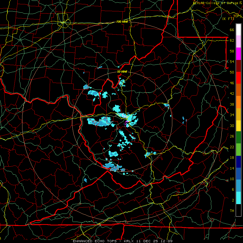Pick the bright yellow legend swatch

238,126
